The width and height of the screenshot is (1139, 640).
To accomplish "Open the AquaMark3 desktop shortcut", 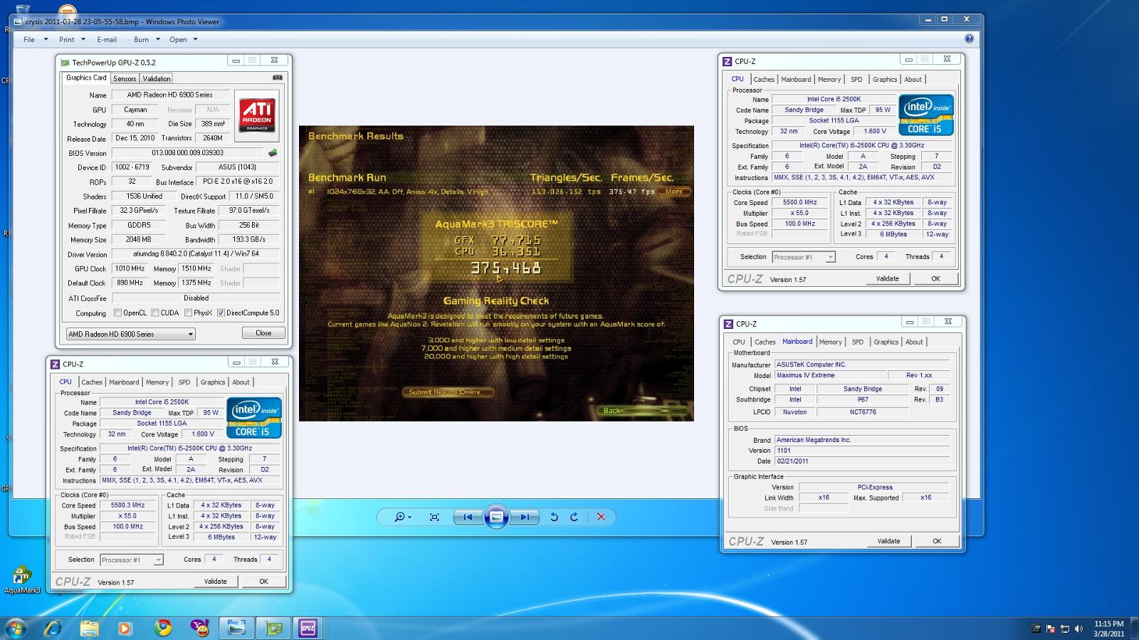I will point(22,579).
